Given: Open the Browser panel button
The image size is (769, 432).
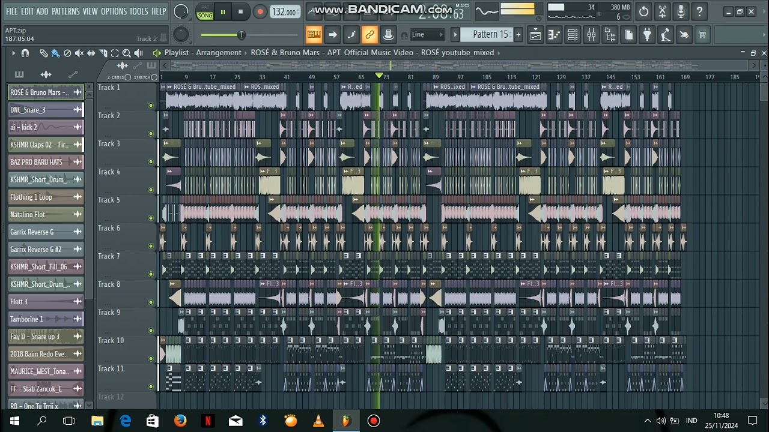Looking at the screenshot, I should click(610, 35).
